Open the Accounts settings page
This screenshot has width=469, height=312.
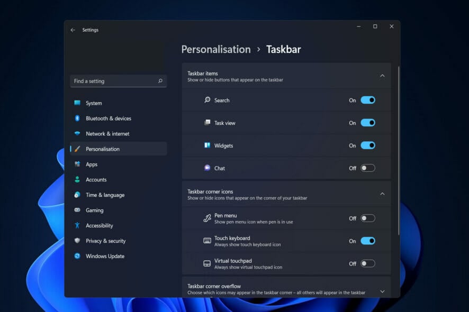[x=78, y=179]
